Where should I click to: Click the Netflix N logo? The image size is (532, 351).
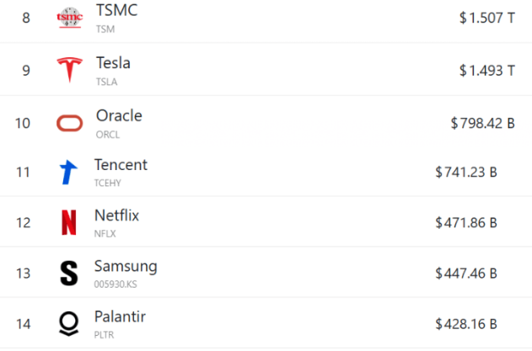(x=68, y=222)
